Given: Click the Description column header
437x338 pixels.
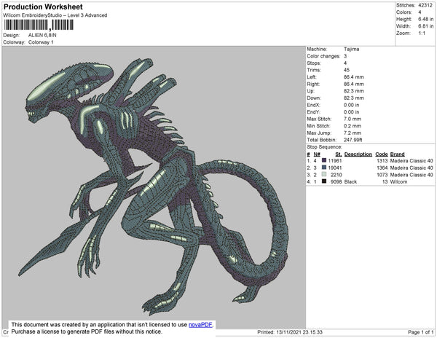Looking at the screenshot, I should tap(358, 154).
